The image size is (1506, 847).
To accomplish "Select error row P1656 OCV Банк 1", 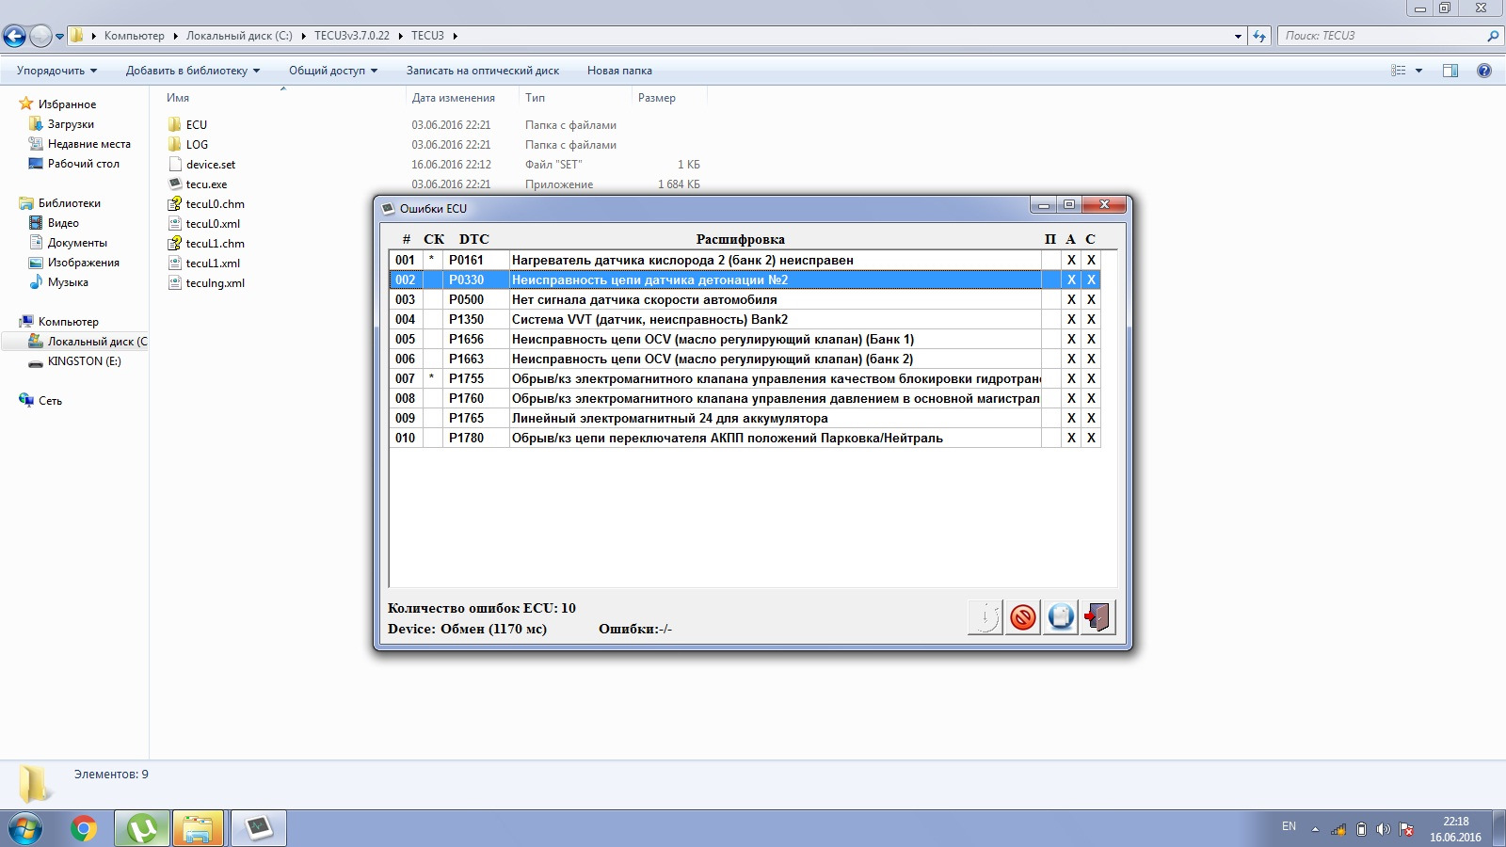I will (x=745, y=339).
